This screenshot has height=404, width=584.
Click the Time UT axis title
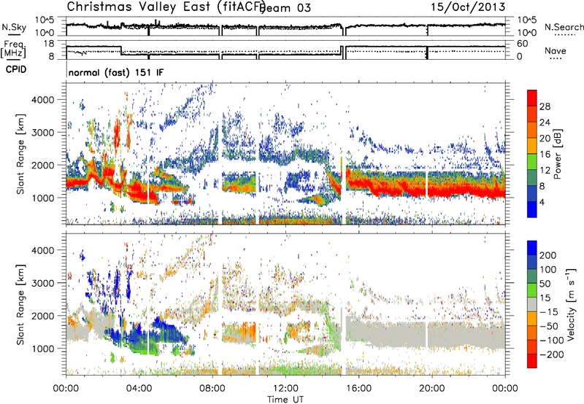tap(285, 400)
